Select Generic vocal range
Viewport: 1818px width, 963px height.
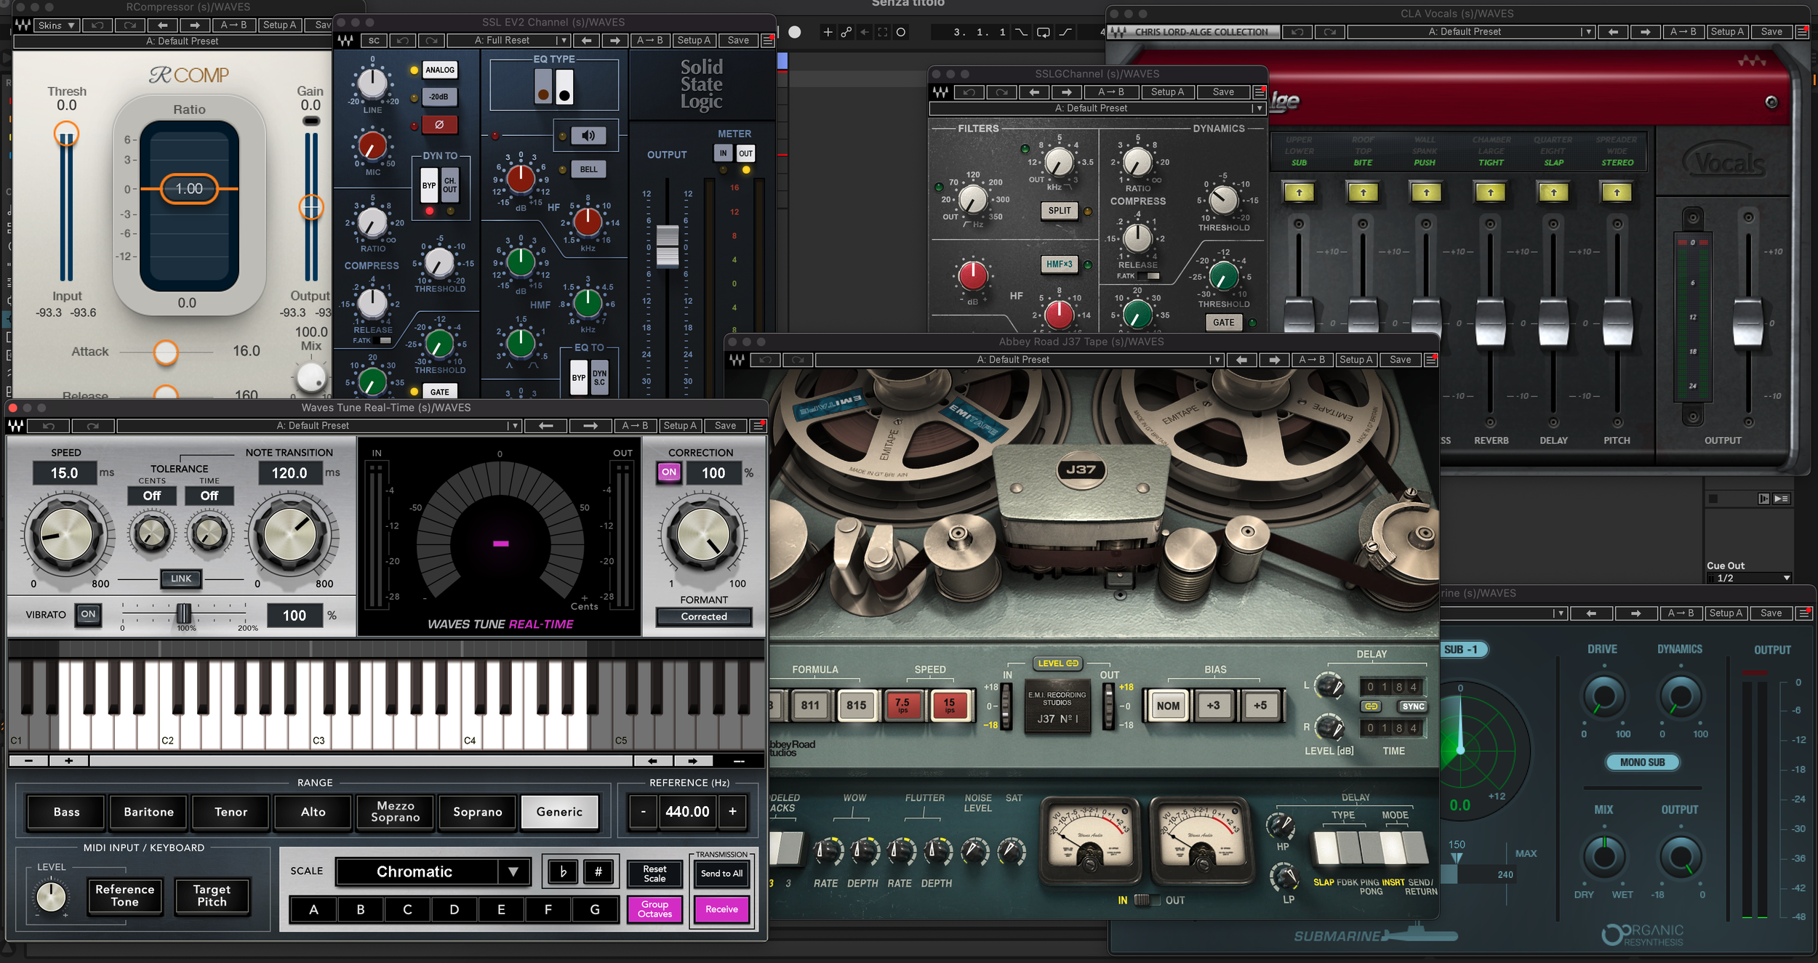coord(560,812)
